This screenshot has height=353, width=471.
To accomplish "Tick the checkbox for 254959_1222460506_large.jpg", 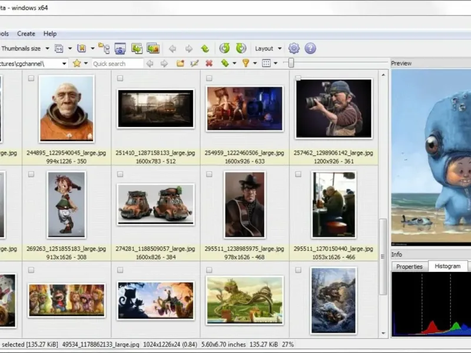I will [209, 78].
